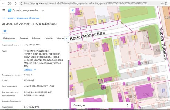Switch to Информация tab
The width and height of the screenshot is (170, 110).
pyautogui.click(x=9, y=38)
